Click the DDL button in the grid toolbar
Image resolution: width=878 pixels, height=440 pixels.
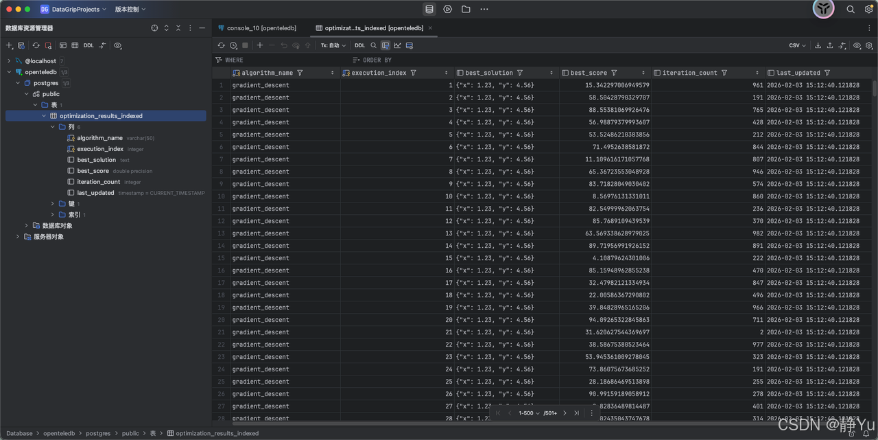pos(360,45)
